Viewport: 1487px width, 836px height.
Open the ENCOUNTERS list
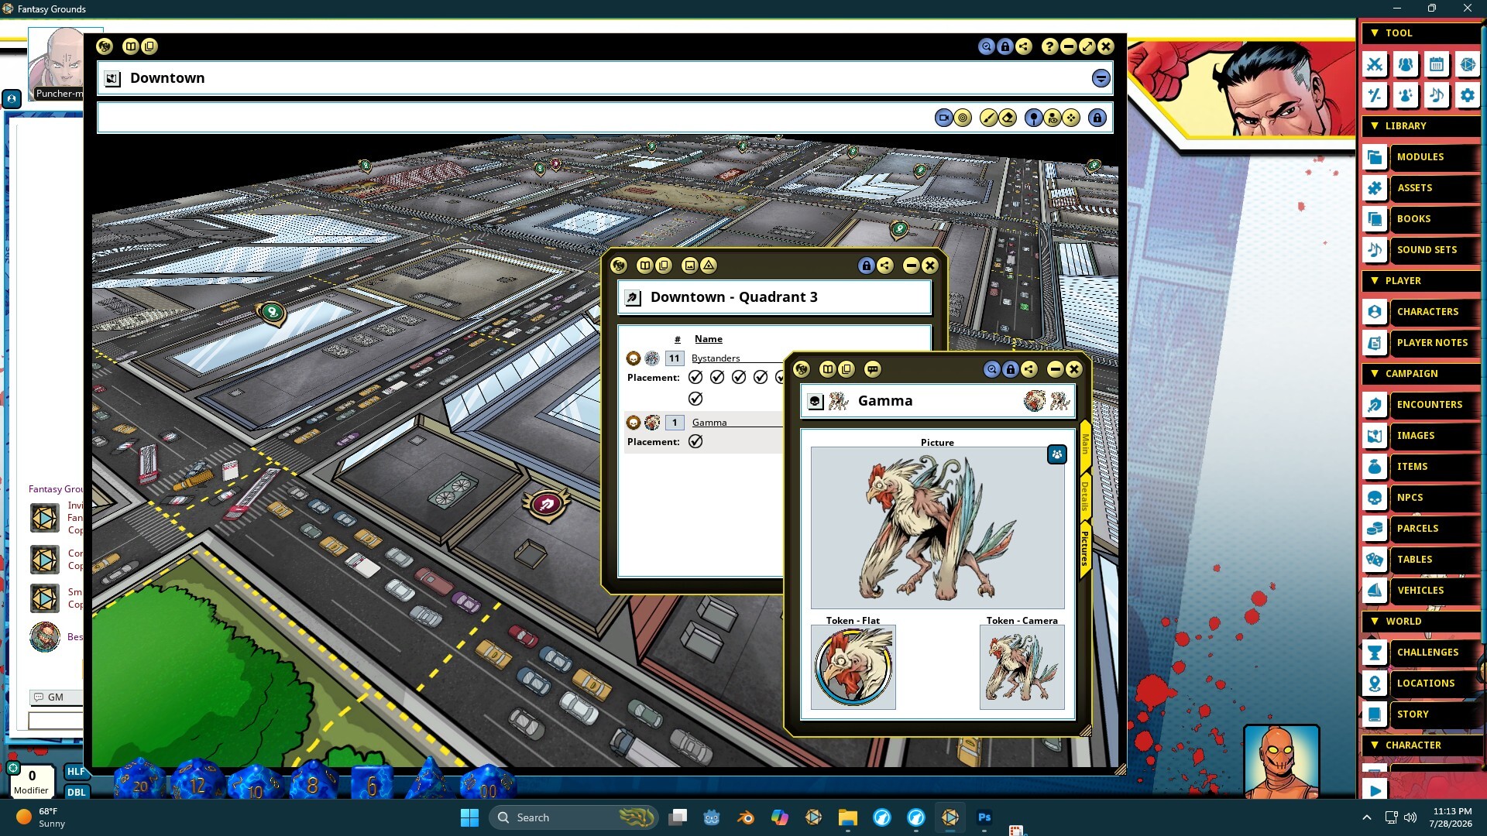click(x=1422, y=405)
